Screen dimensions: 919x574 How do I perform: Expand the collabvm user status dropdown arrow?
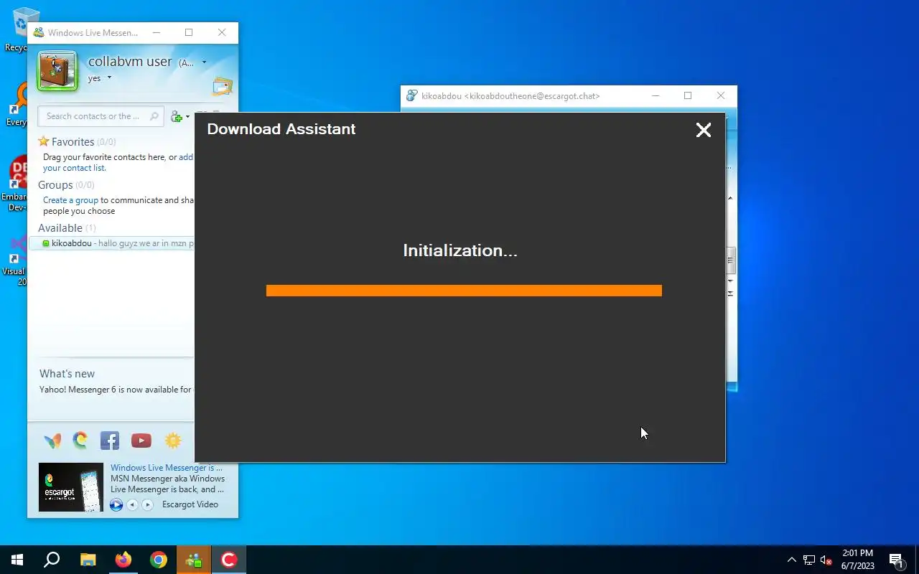click(x=204, y=62)
